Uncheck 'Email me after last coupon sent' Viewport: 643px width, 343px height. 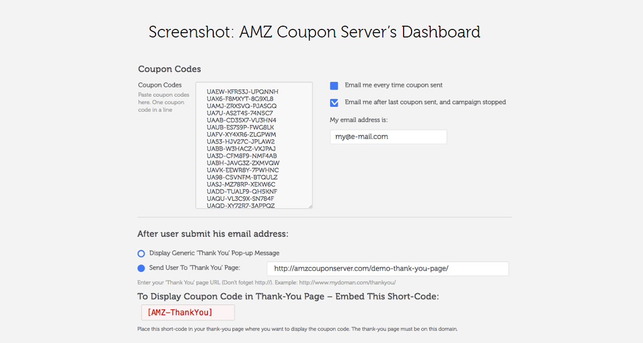(334, 103)
